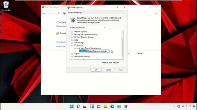Maximize the Edit Plan Settings window

coord(151,7)
